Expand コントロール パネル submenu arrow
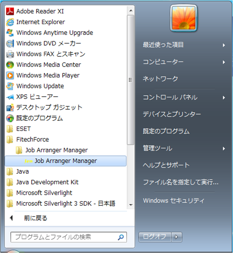The image size is (233, 253). (224, 97)
